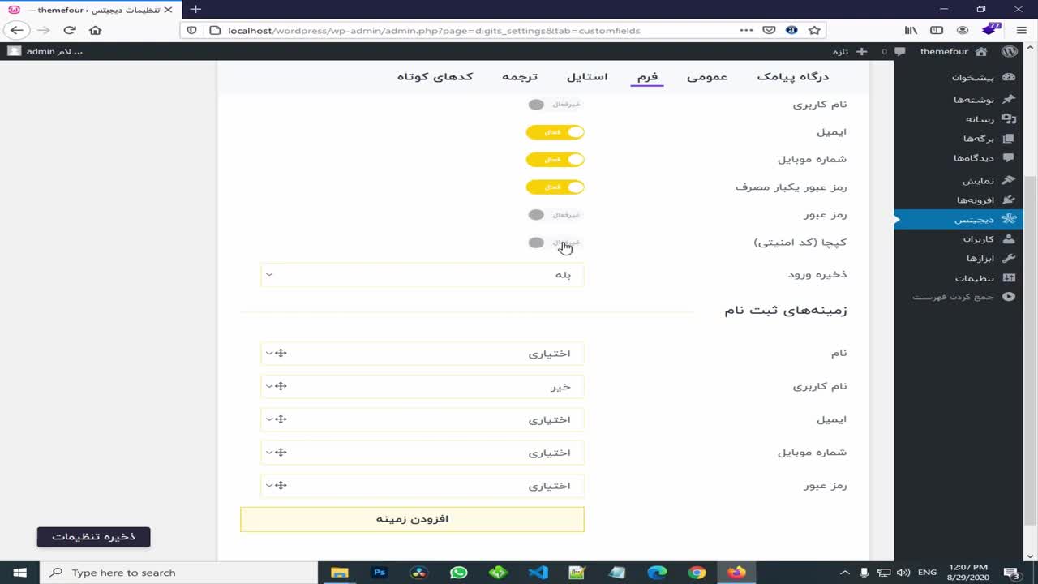1038x584 pixels.
Task: Click the Windows taskbar search box
Action: 178,573
